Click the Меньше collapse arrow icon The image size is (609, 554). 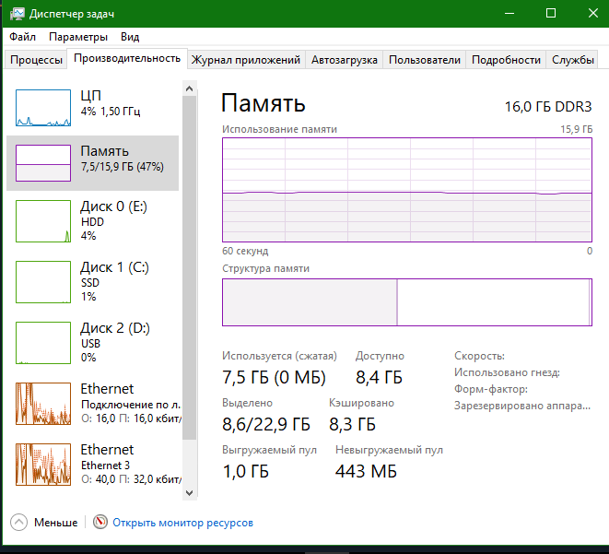tap(18, 522)
